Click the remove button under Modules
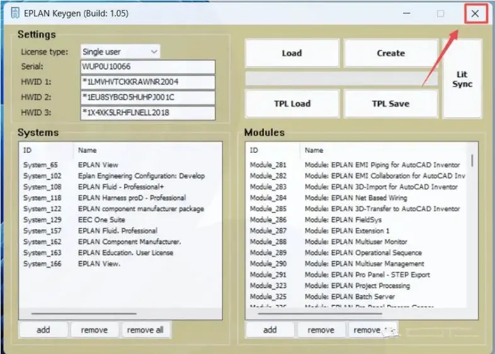 [321, 329]
